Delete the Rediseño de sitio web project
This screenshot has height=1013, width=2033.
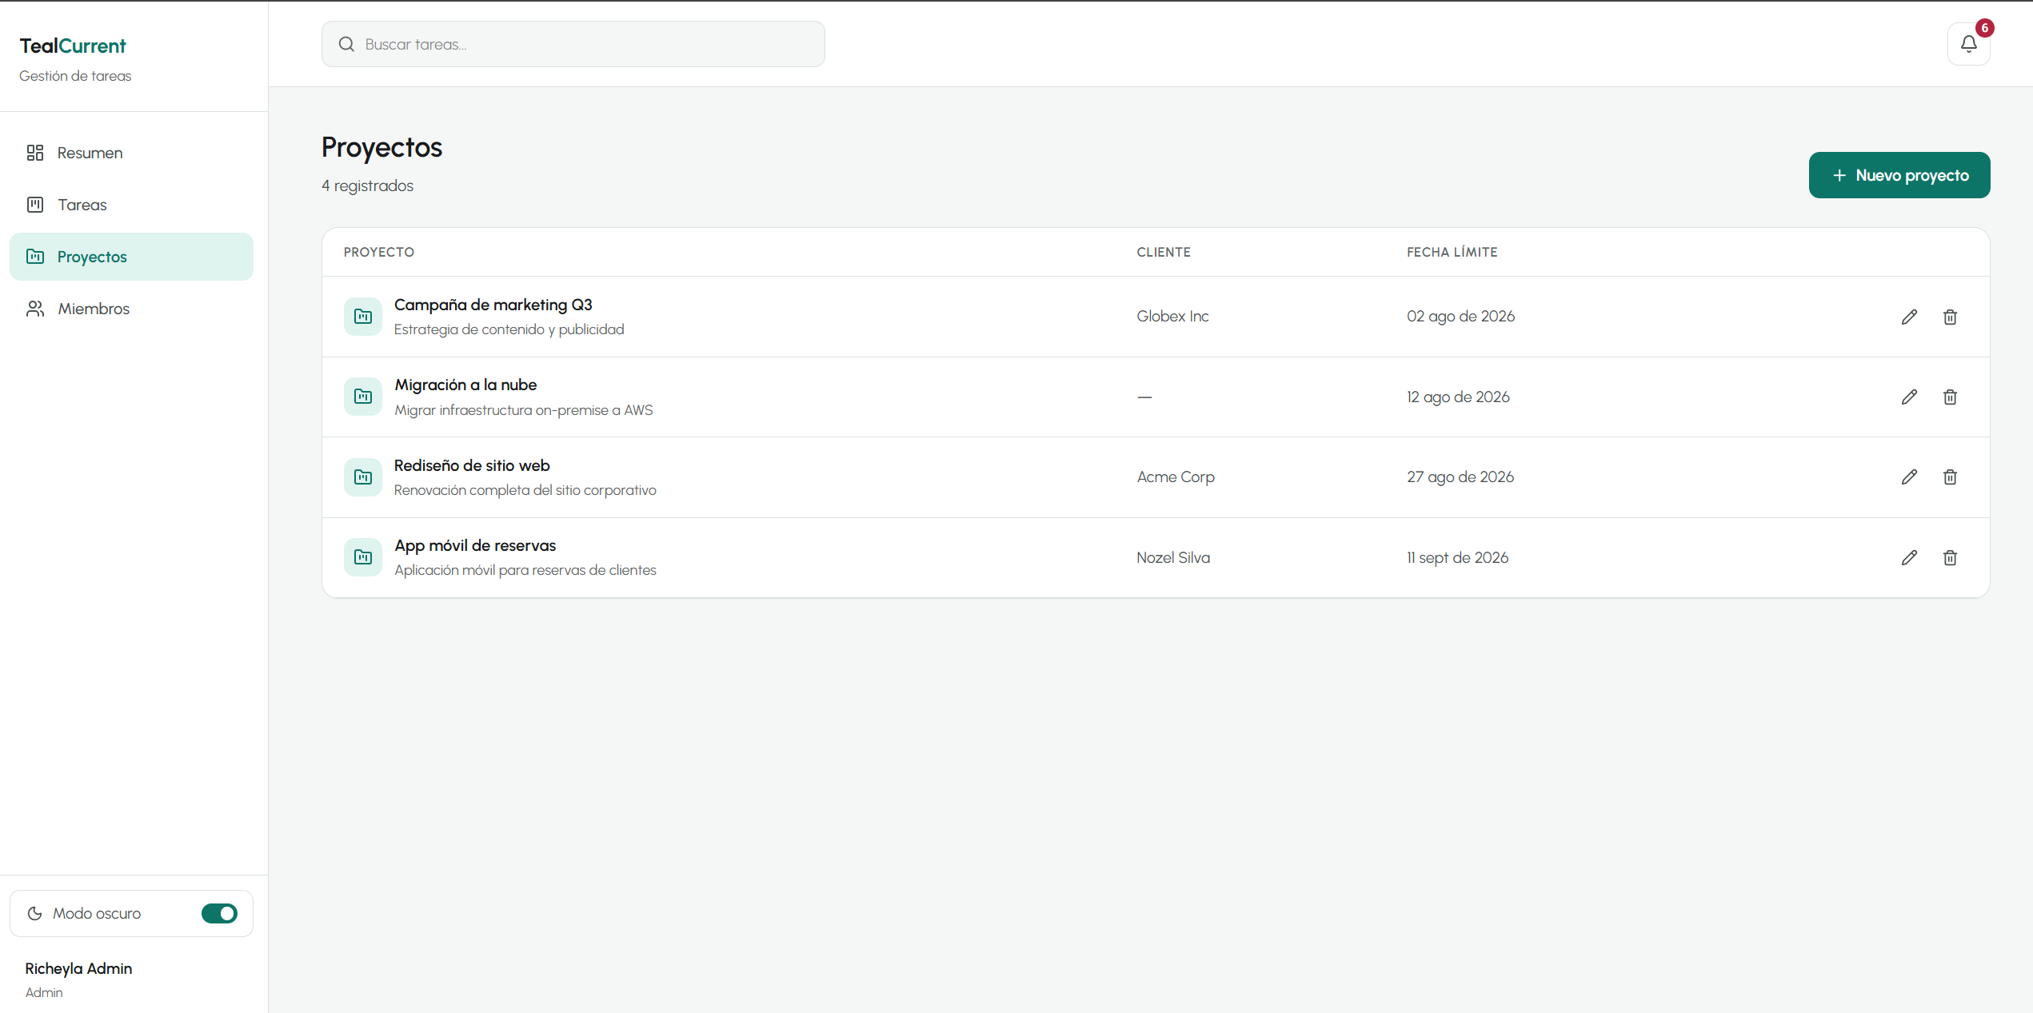pyautogui.click(x=1950, y=477)
